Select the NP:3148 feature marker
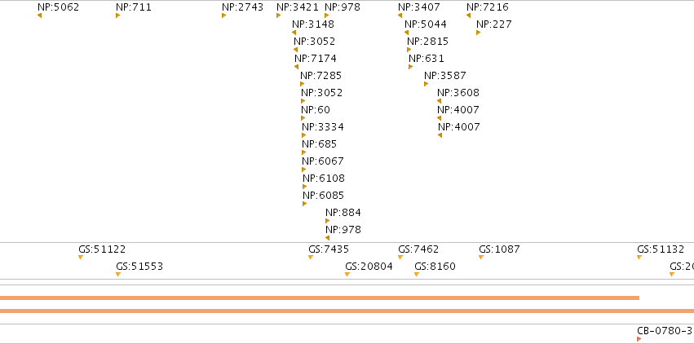Viewport: 694px width, 344px height. point(294,33)
